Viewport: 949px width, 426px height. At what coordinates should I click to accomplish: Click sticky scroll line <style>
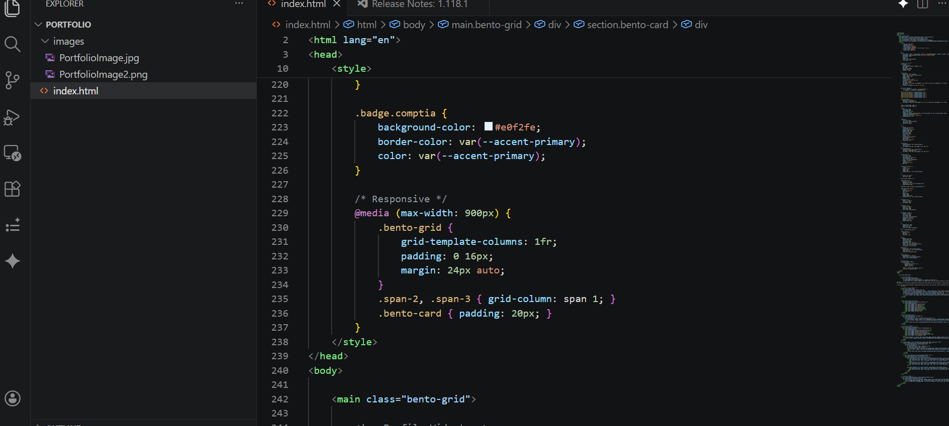351,69
